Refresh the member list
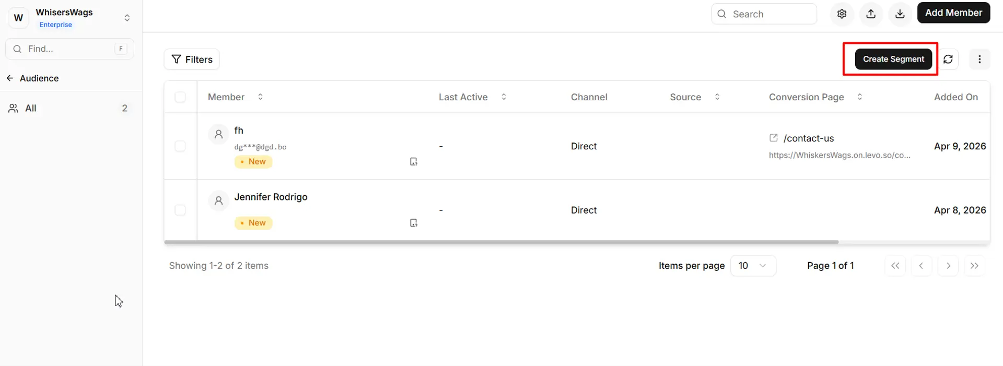Screen dimensions: 1003x366 [x=948, y=60]
